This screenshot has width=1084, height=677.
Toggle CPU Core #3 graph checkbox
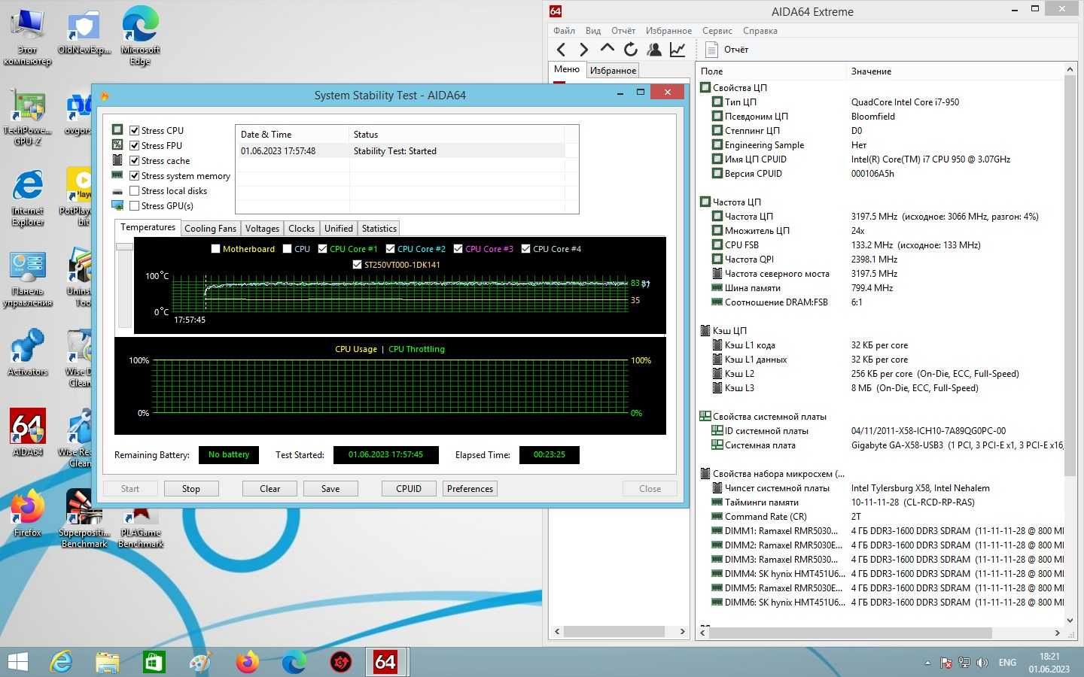(x=458, y=249)
